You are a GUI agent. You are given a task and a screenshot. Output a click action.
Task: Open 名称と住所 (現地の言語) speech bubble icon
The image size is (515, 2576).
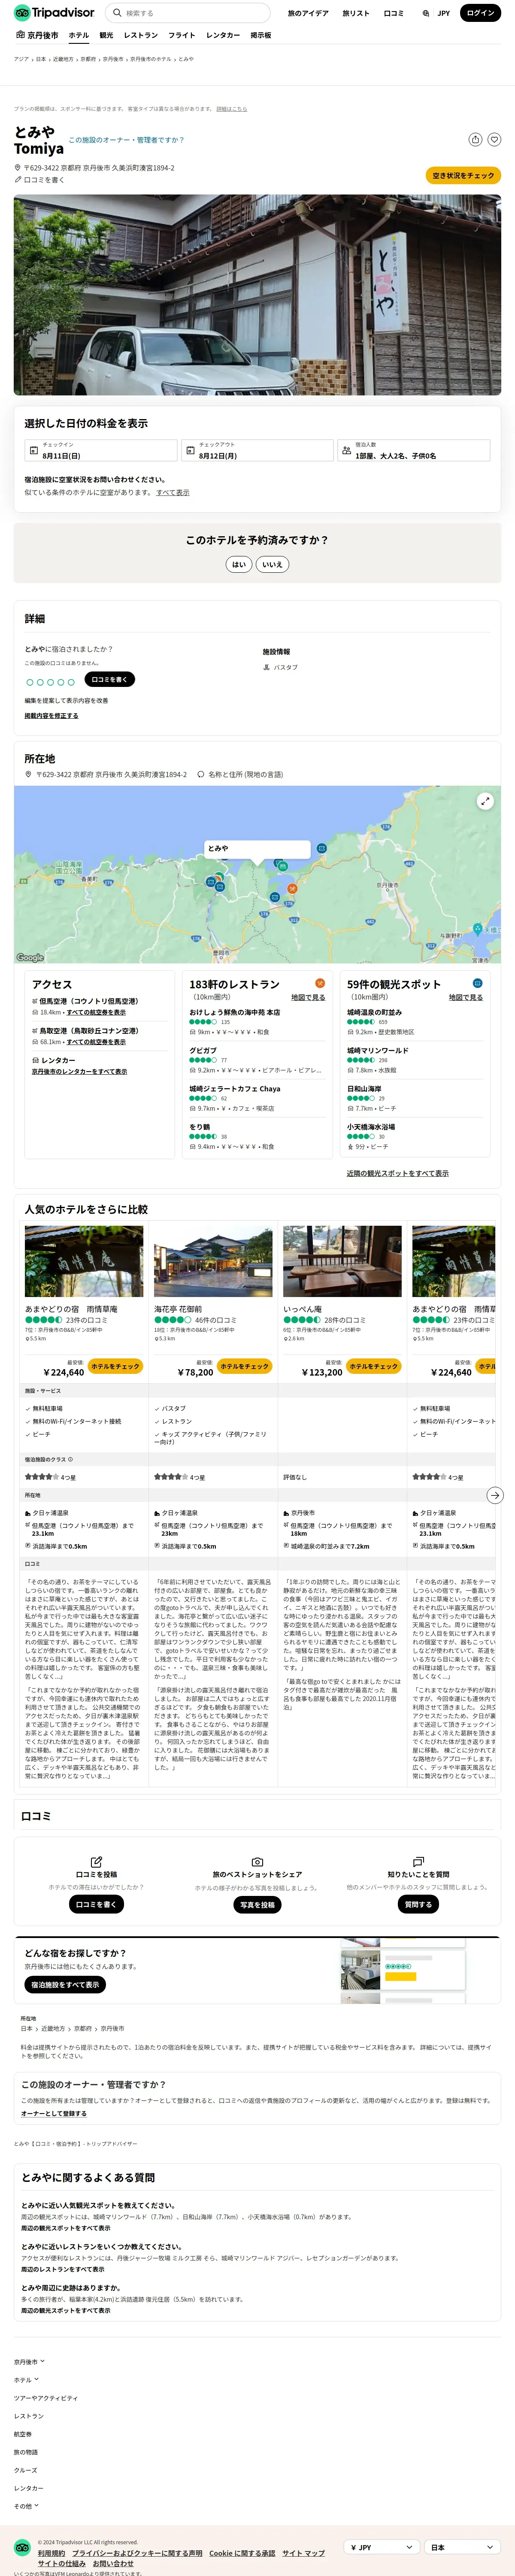[201, 774]
